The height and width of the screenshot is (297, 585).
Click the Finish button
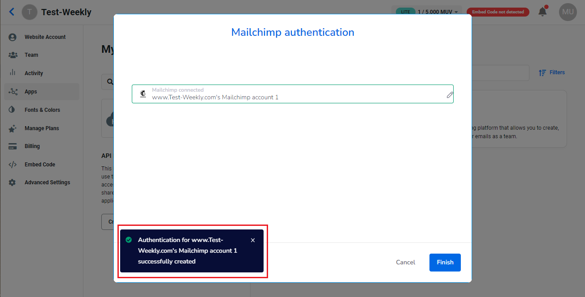(x=445, y=263)
